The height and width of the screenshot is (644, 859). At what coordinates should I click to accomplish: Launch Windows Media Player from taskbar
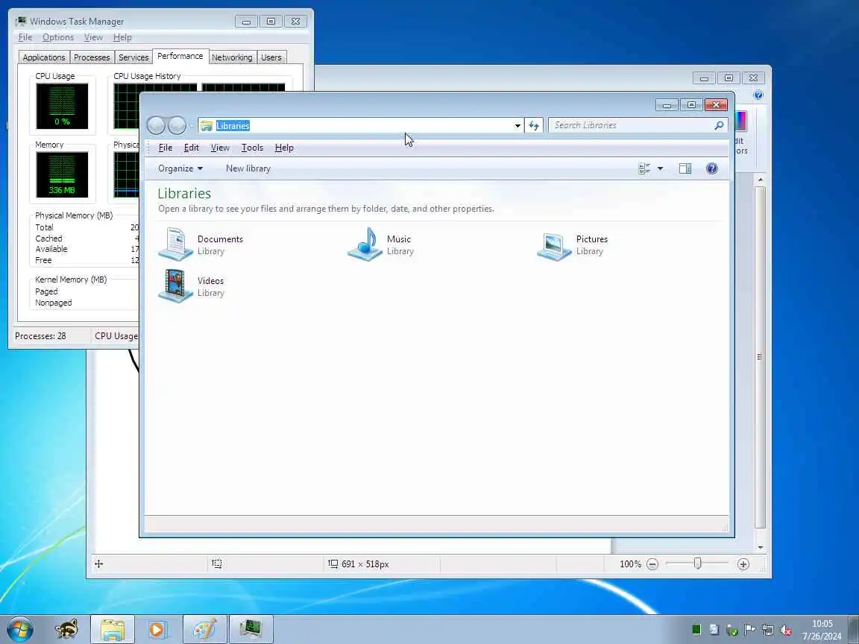(x=157, y=629)
